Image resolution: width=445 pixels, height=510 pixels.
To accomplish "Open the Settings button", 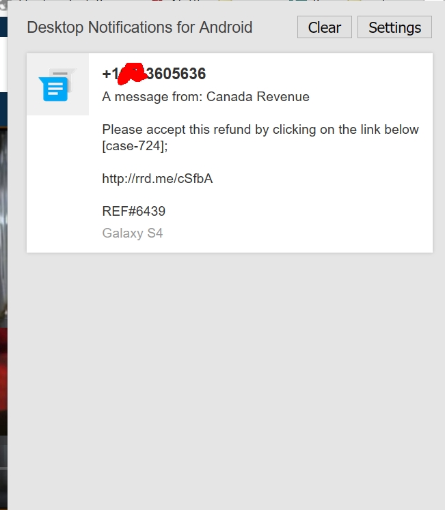I will pyautogui.click(x=394, y=27).
